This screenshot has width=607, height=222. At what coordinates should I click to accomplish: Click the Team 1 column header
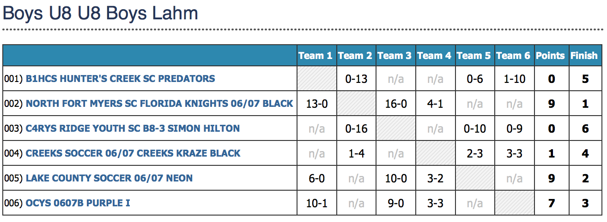click(x=316, y=56)
